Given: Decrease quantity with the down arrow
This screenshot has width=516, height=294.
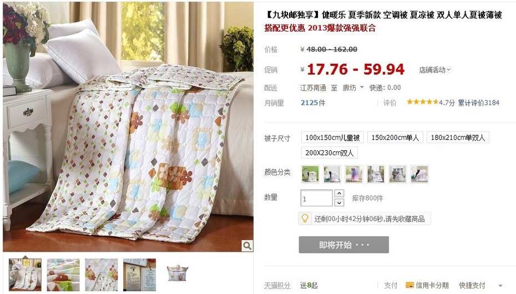Looking at the screenshot, I should pyautogui.click(x=339, y=202).
